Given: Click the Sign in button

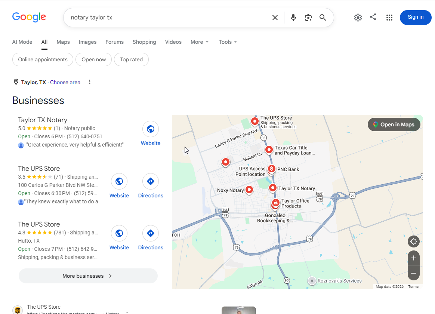Looking at the screenshot, I should [x=416, y=17].
